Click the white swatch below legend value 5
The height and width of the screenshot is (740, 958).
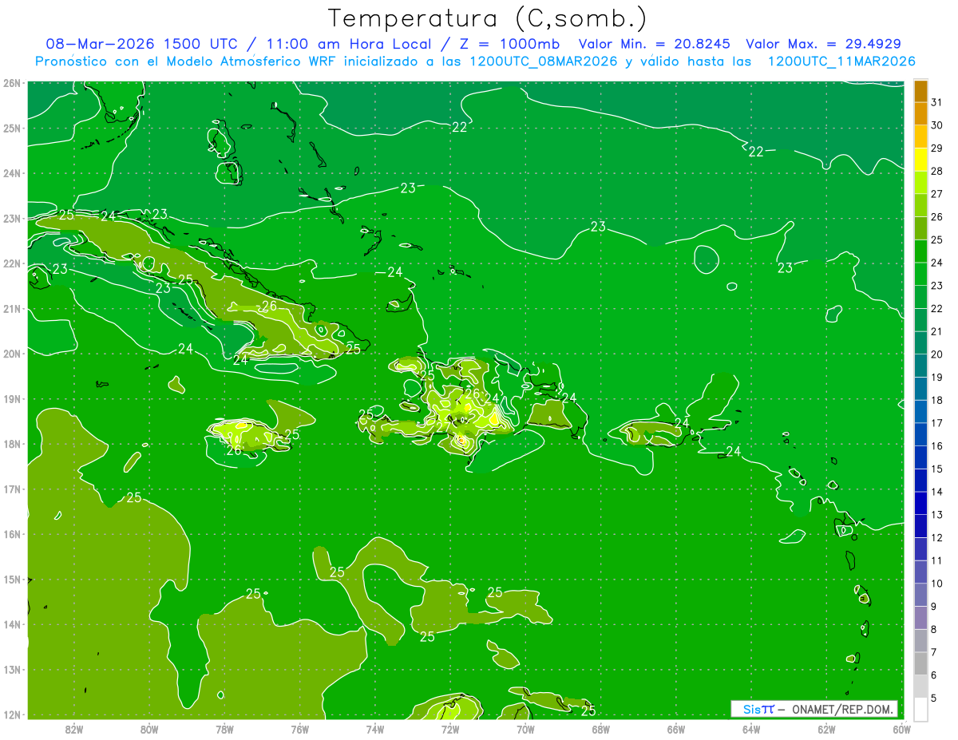pyautogui.click(x=920, y=709)
